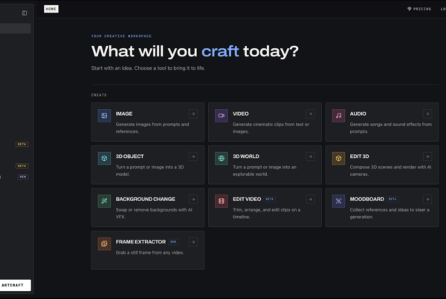
Task: Open Frame Extractor via its arrow button
Action: pyautogui.click(x=193, y=242)
